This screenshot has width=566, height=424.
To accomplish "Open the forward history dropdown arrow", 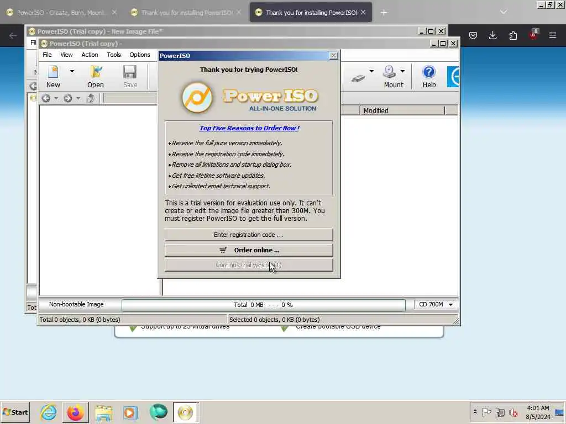I will tap(78, 98).
